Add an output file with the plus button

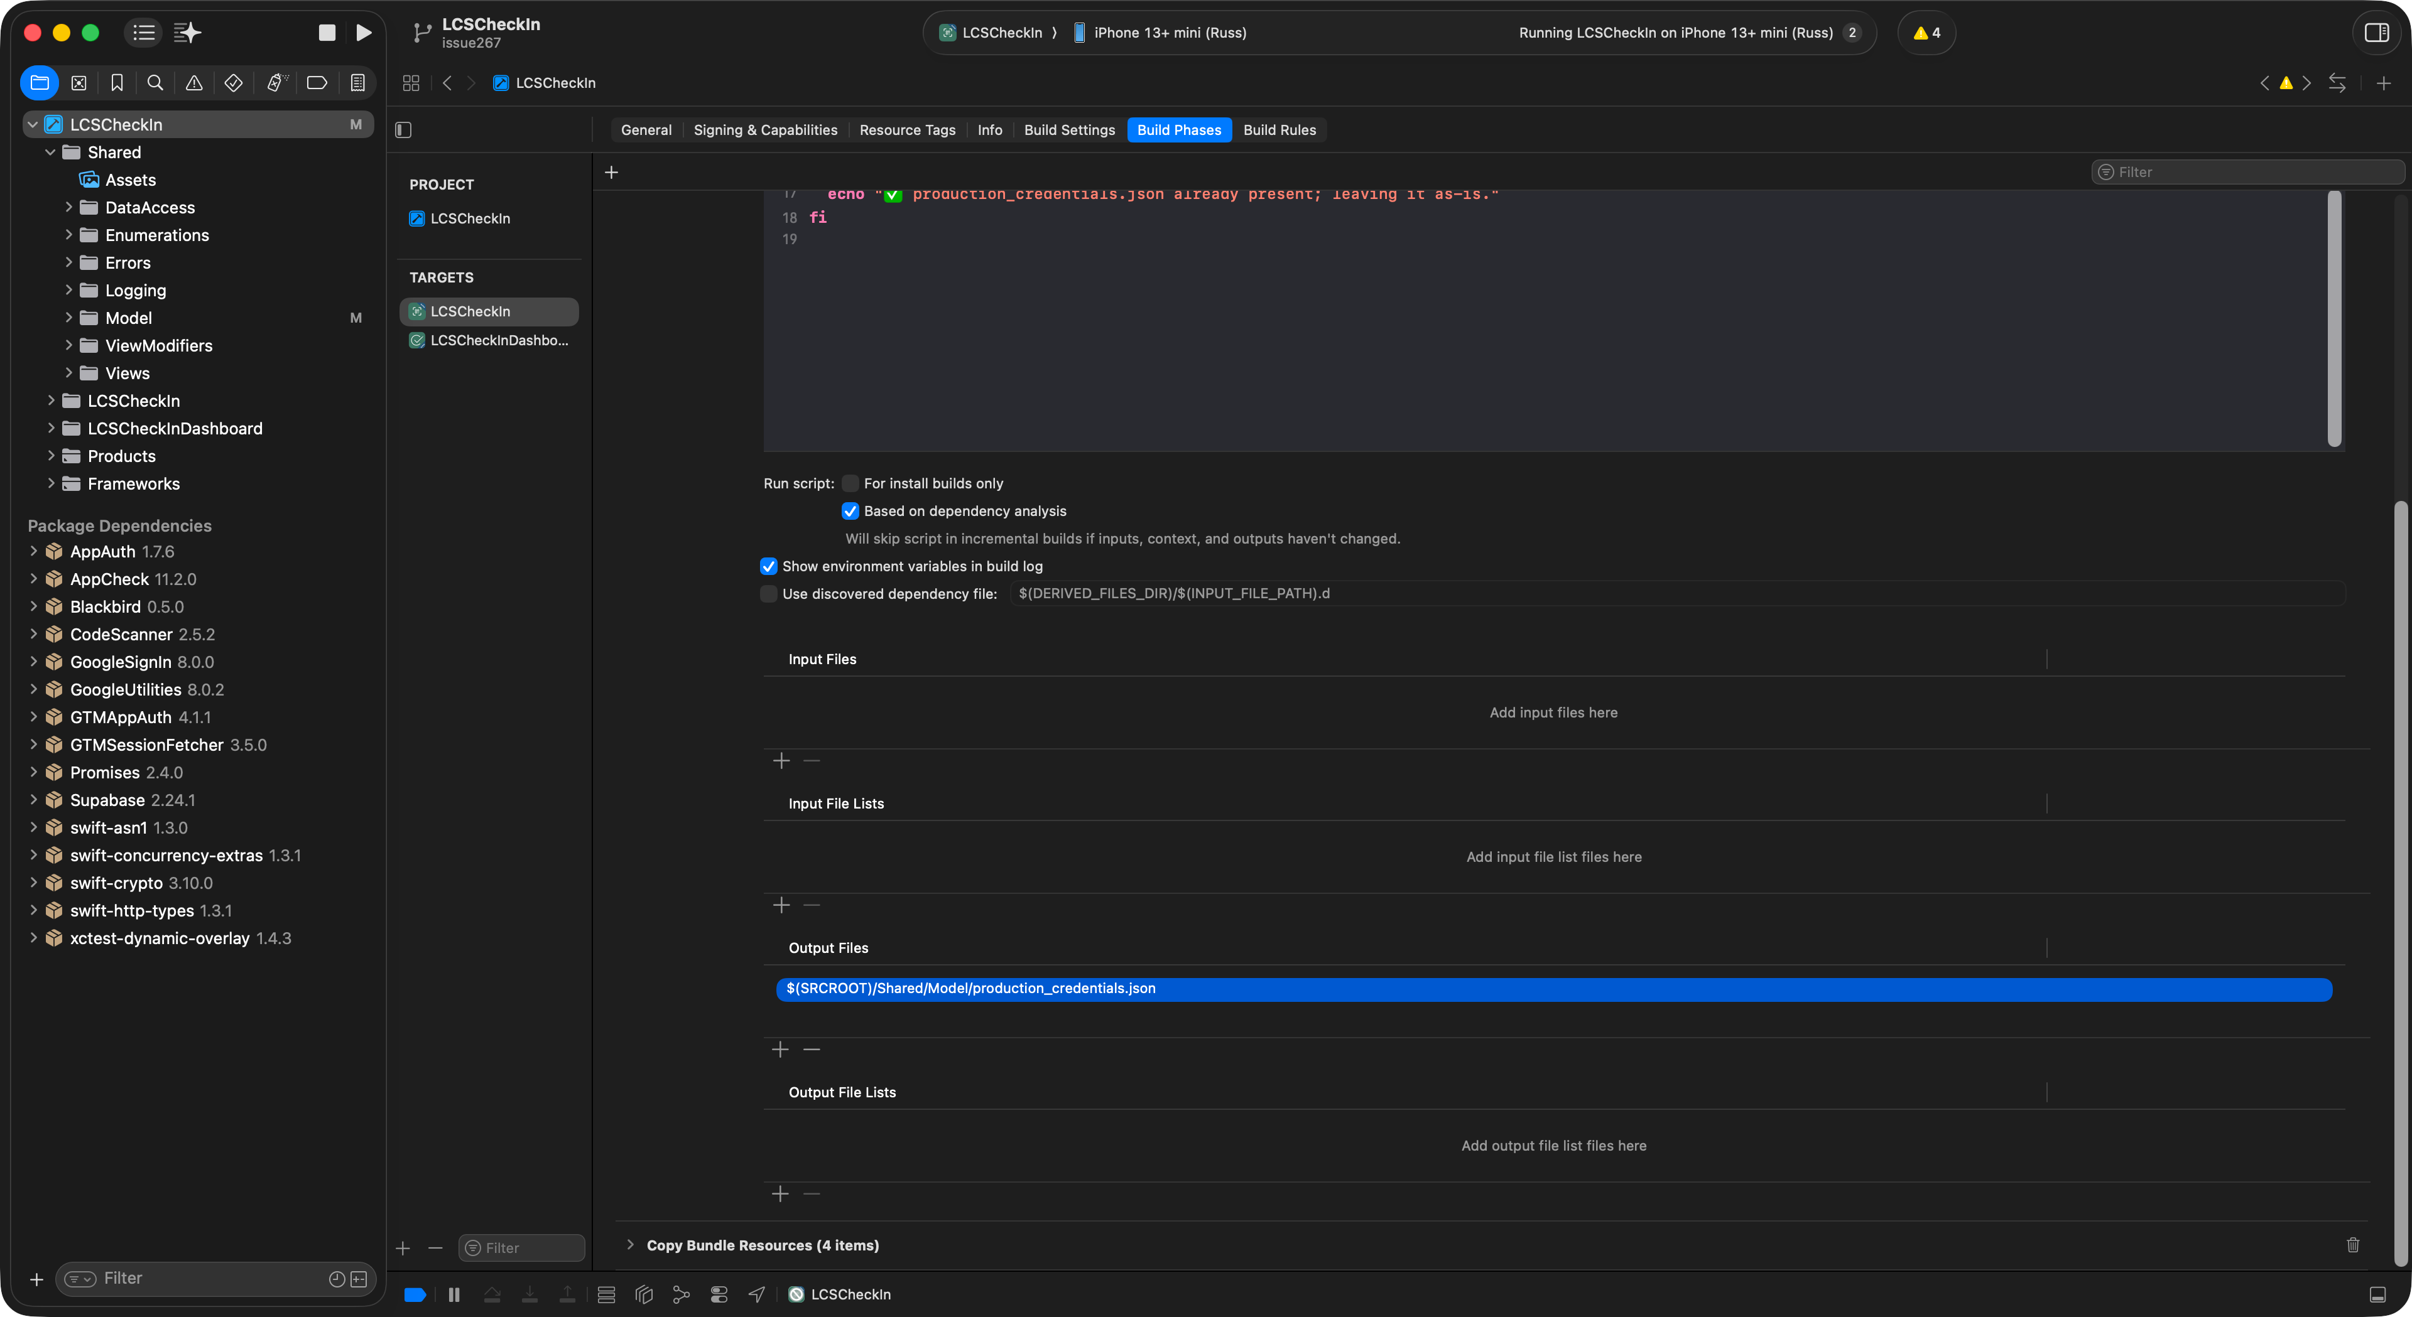780,1050
